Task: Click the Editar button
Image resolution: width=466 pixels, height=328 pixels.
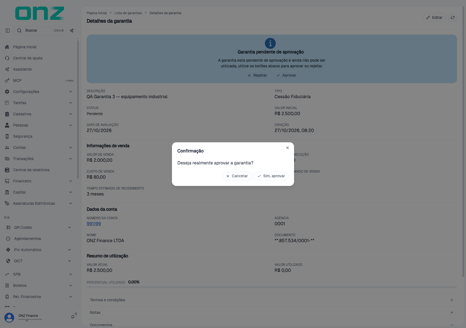Action: [434, 17]
